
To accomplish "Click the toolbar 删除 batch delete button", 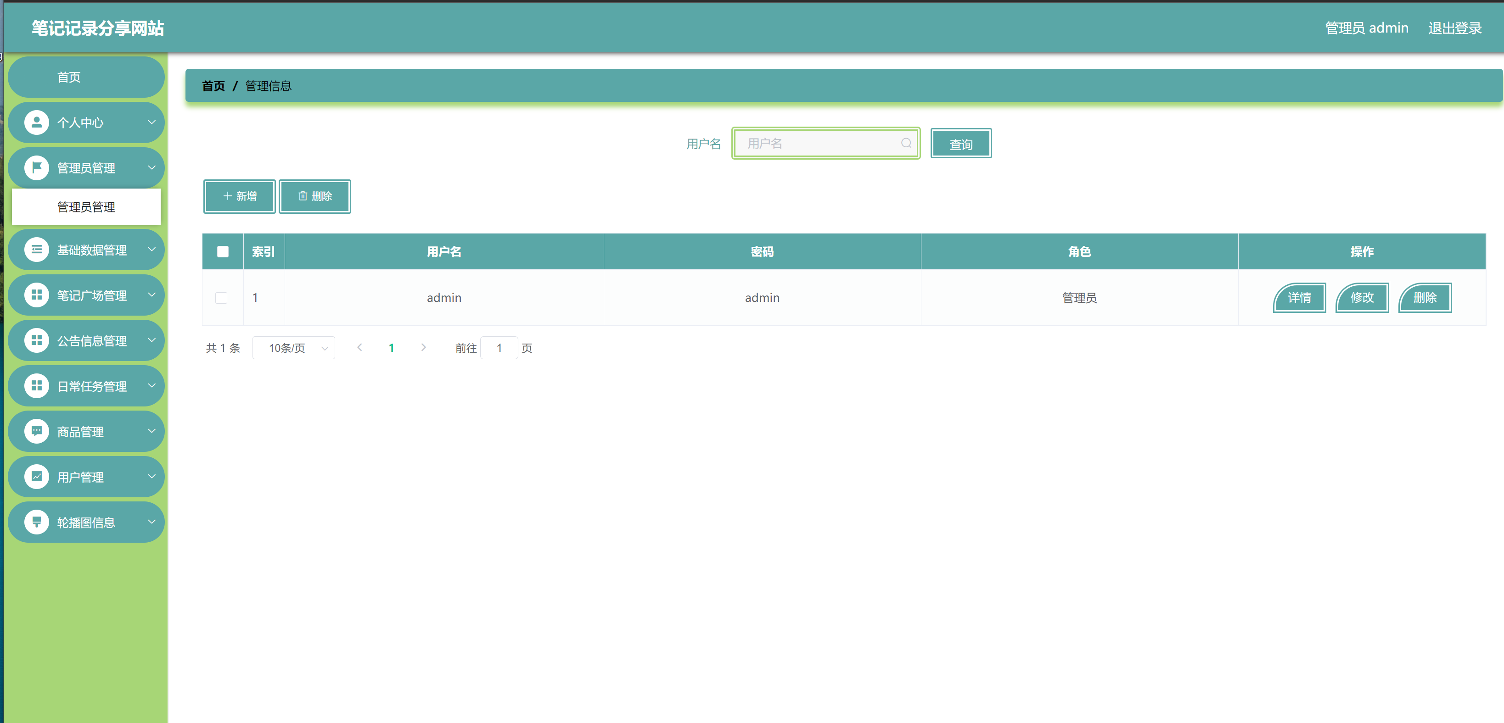I will pyautogui.click(x=314, y=197).
